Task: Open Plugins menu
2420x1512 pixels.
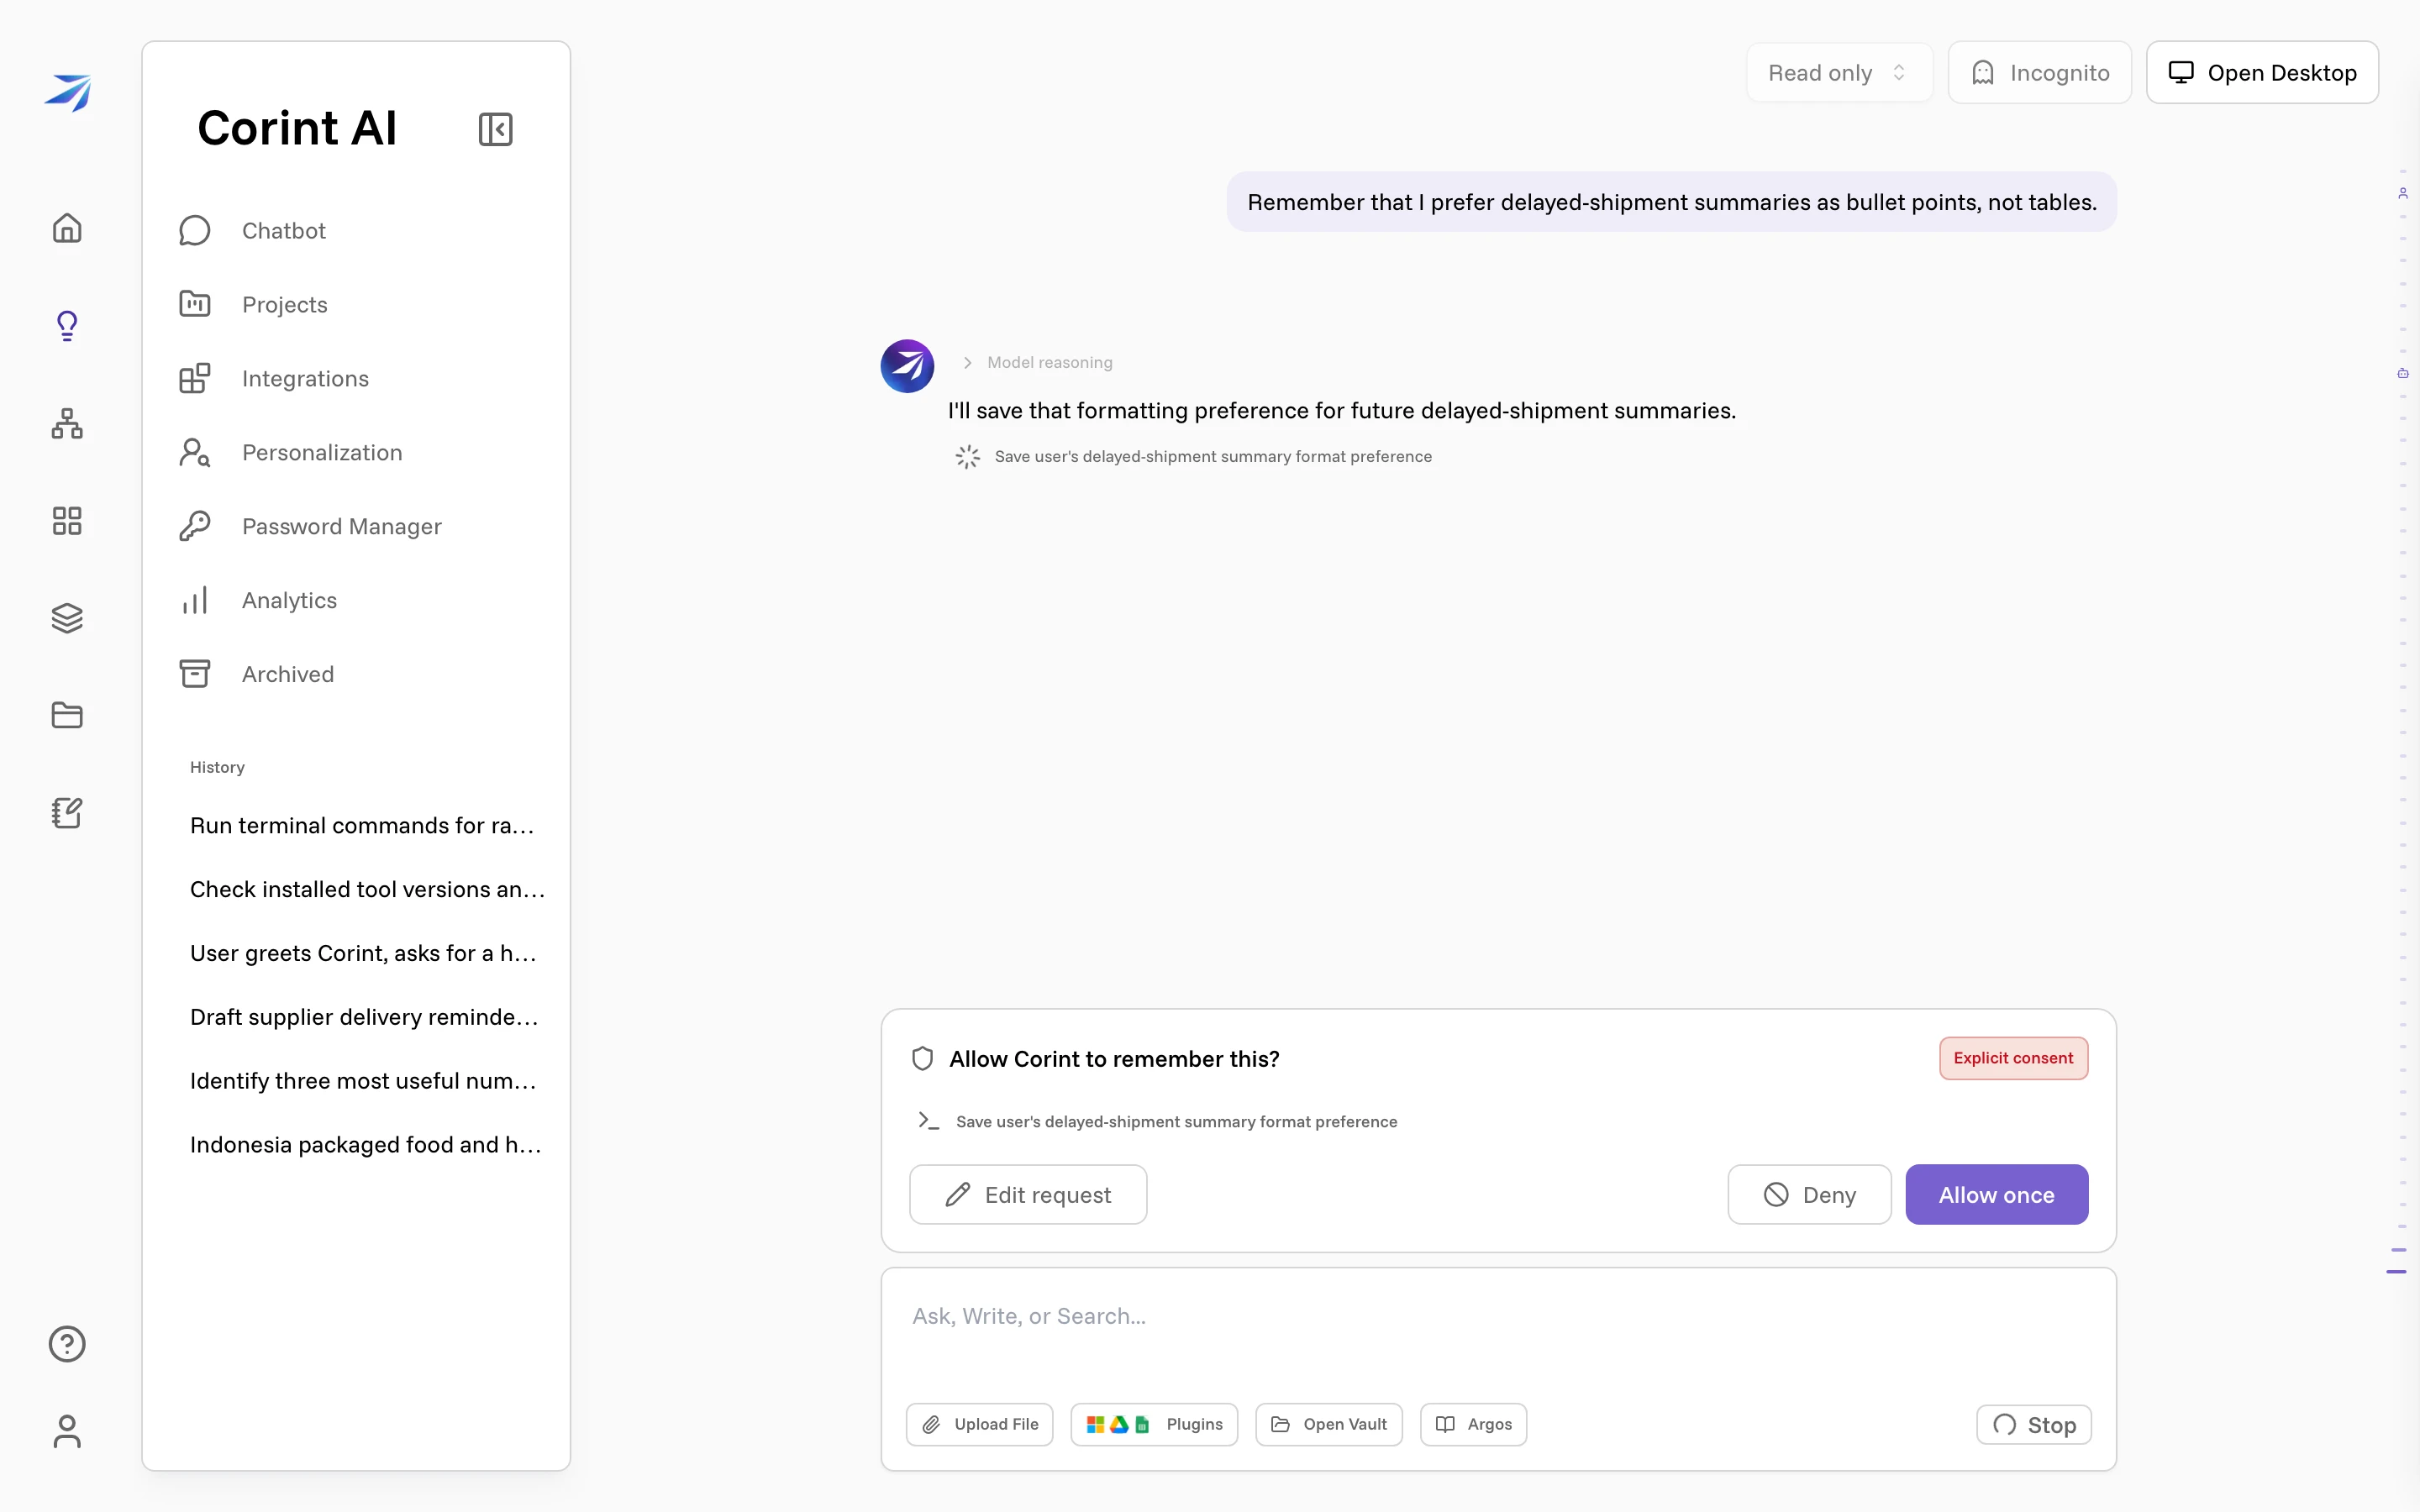Action: (x=1154, y=1424)
